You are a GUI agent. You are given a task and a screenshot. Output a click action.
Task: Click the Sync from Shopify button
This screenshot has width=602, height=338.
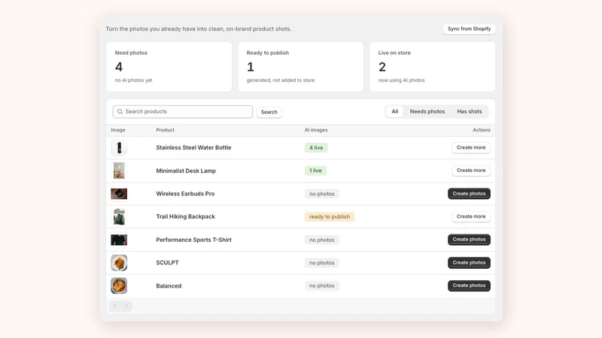[469, 29]
